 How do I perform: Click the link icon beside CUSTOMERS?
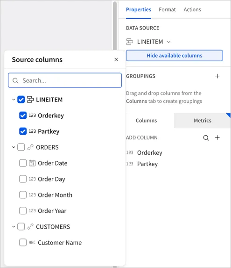click(30, 227)
